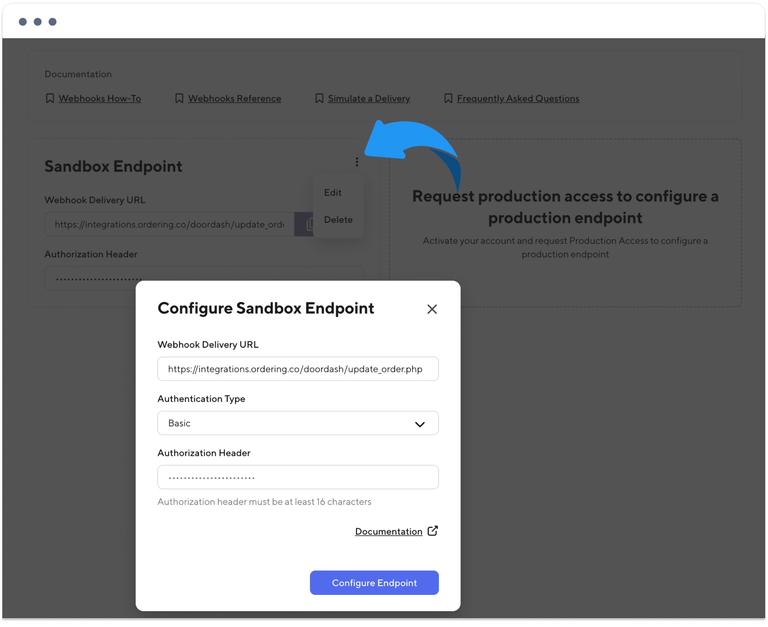This screenshot has height=627, width=768.
Task: Open the Documentation link in dialog
Action: click(389, 531)
